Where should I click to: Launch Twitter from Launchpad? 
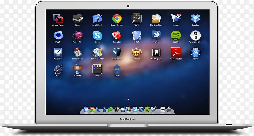click(x=156, y=35)
